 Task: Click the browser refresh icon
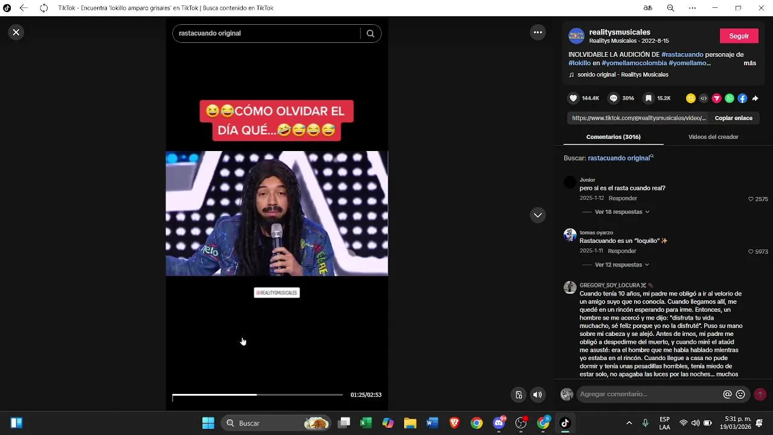pos(44,8)
